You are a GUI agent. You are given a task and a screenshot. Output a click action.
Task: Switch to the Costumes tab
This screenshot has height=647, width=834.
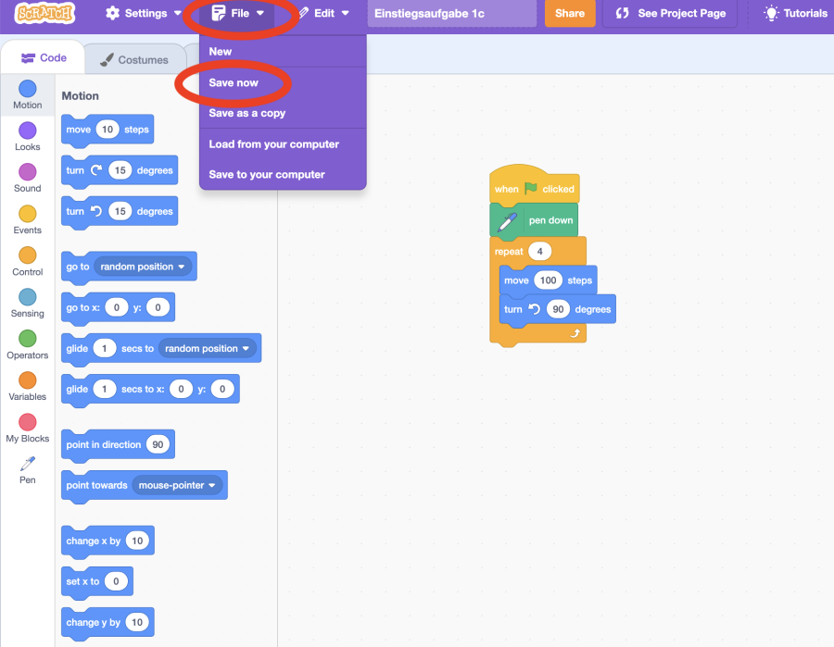pos(134,59)
